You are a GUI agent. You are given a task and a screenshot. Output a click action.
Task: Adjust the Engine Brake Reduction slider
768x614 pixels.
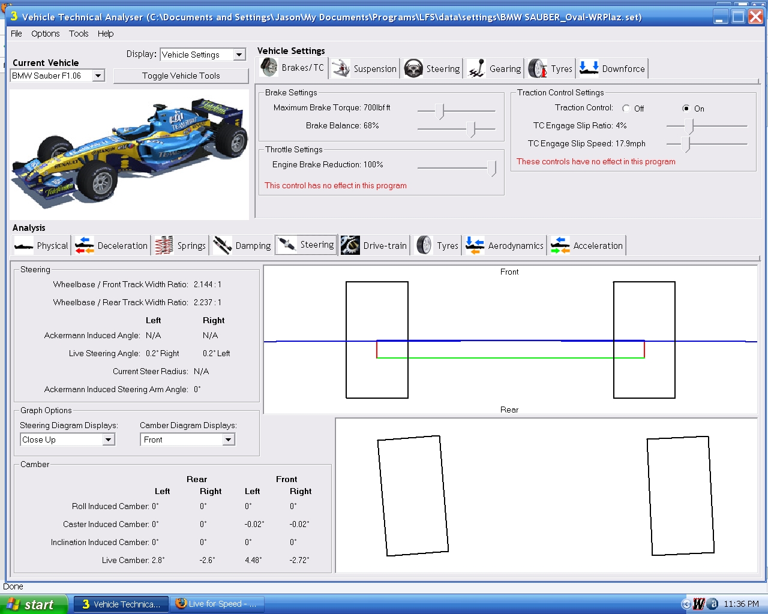point(492,168)
